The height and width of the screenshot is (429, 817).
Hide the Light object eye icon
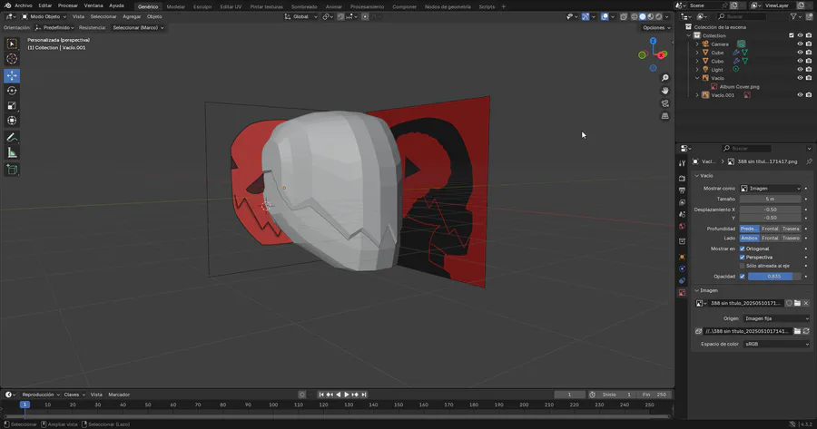800,69
